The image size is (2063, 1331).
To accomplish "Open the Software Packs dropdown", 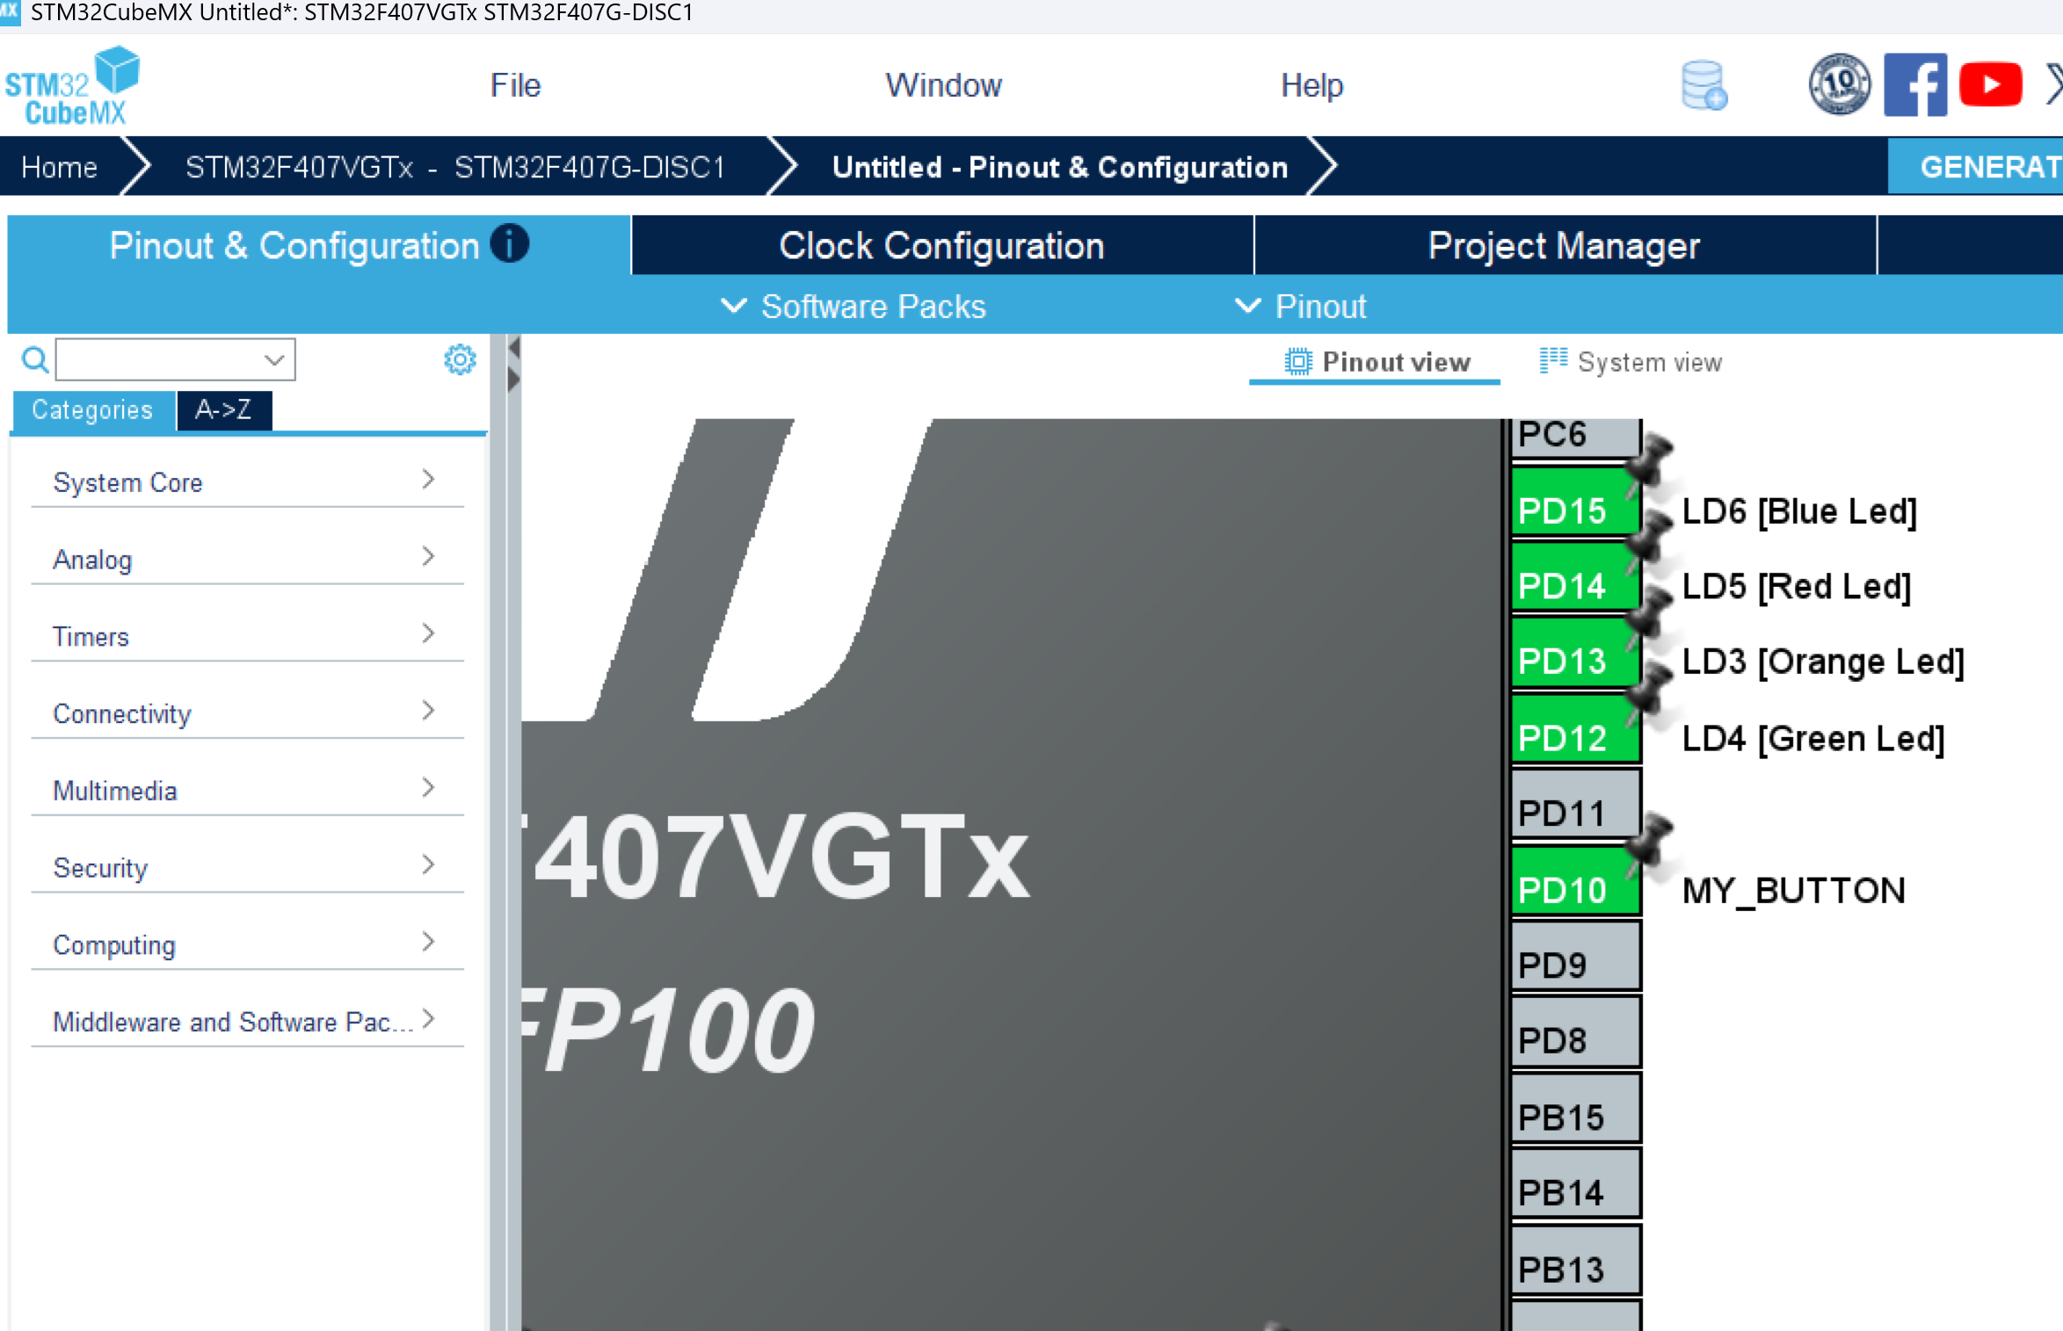I will [x=853, y=307].
